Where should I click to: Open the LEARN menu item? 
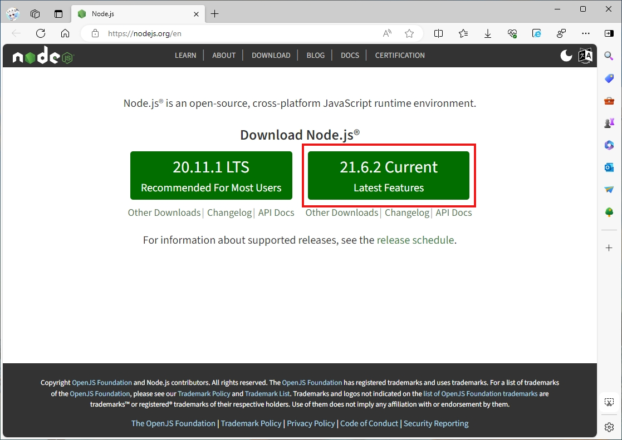pos(185,56)
